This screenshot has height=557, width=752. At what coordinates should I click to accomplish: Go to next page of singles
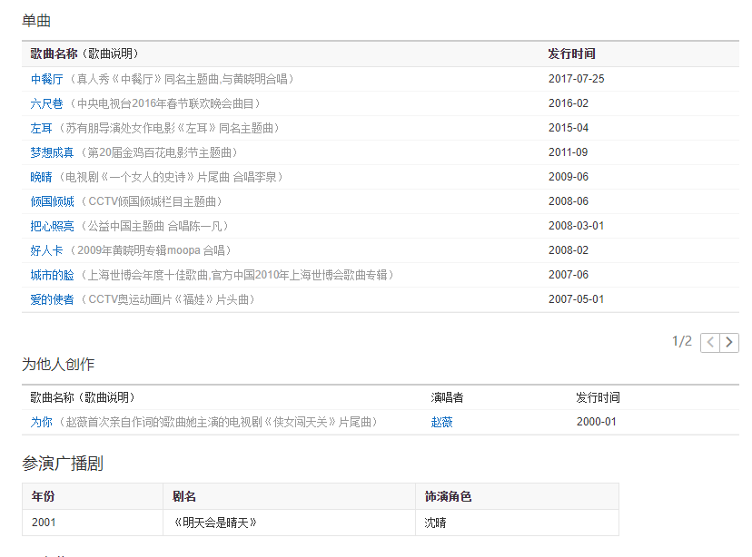point(729,342)
